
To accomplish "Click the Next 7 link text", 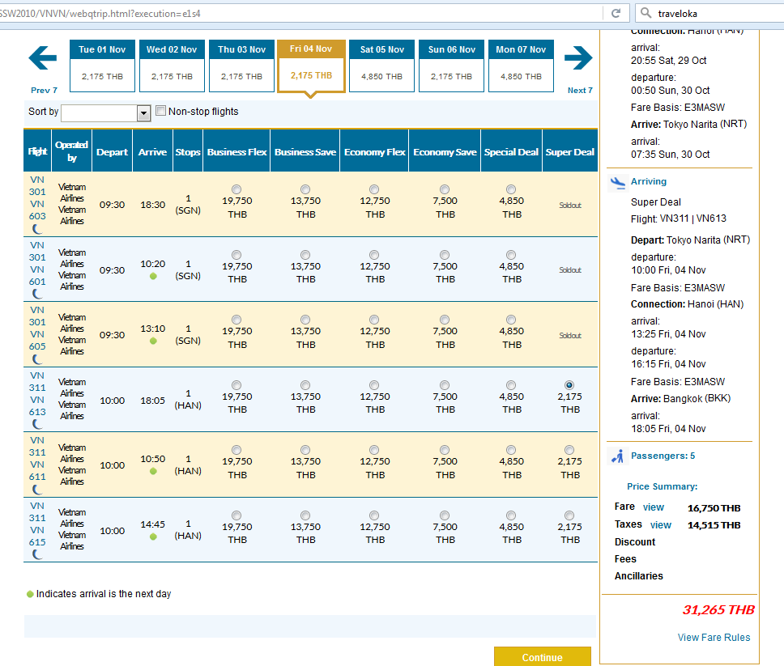I will pyautogui.click(x=580, y=91).
